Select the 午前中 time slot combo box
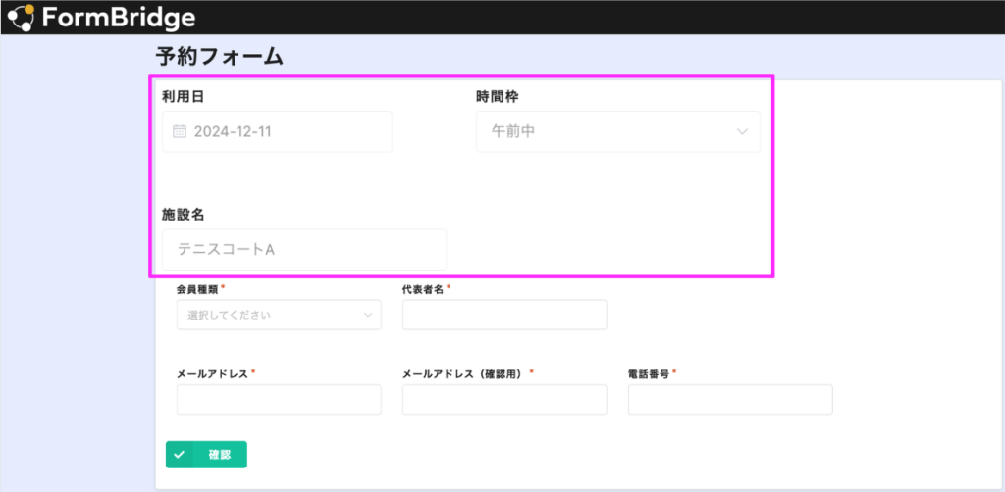Image resolution: width=1005 pixels, height=492 pixels. coord(618,131)
